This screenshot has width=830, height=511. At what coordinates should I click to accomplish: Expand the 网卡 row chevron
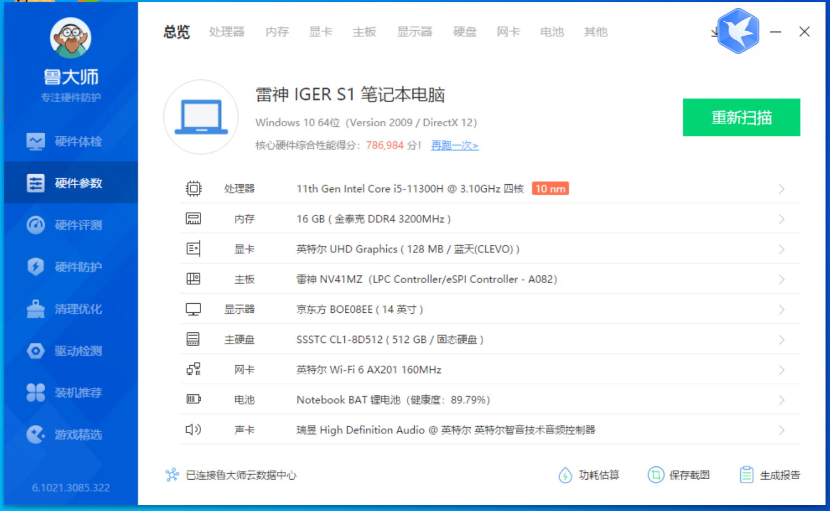coord(782,370)
